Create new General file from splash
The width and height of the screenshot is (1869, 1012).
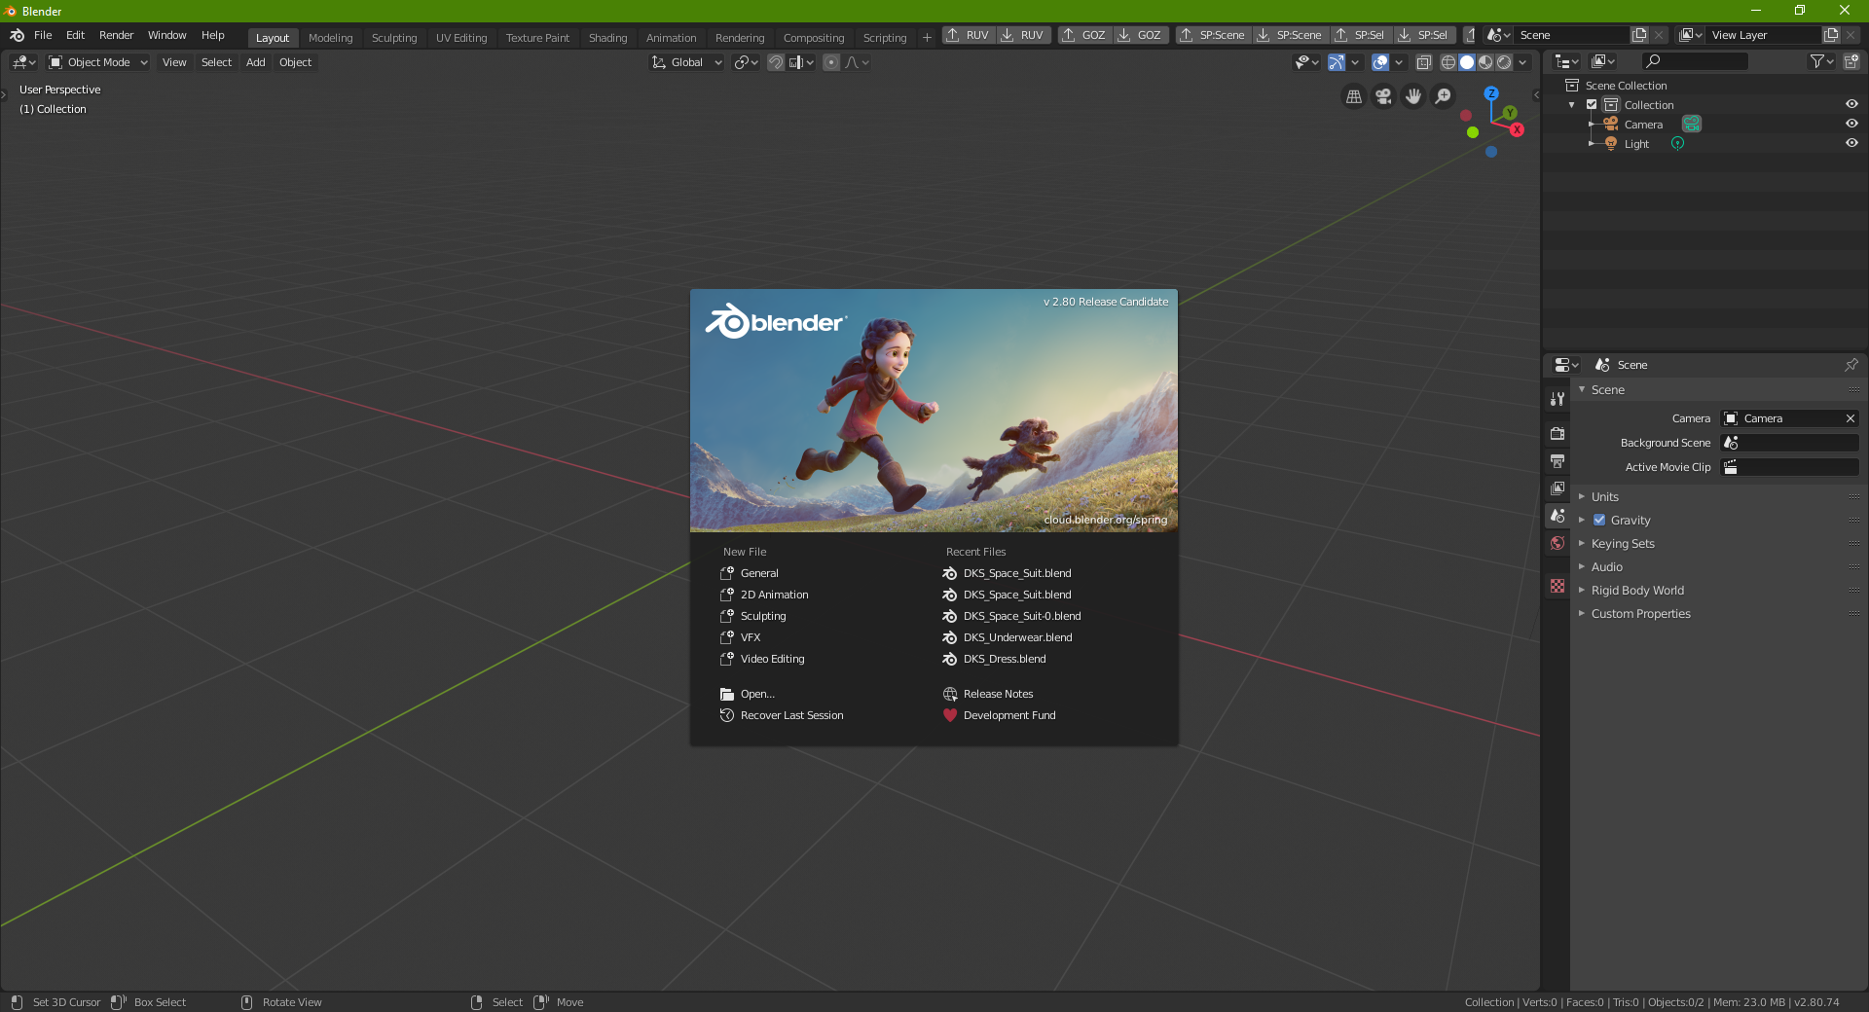click(x=759, y=573)
